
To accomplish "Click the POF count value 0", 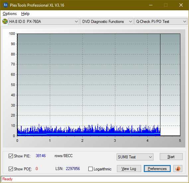I will [37, 168].
